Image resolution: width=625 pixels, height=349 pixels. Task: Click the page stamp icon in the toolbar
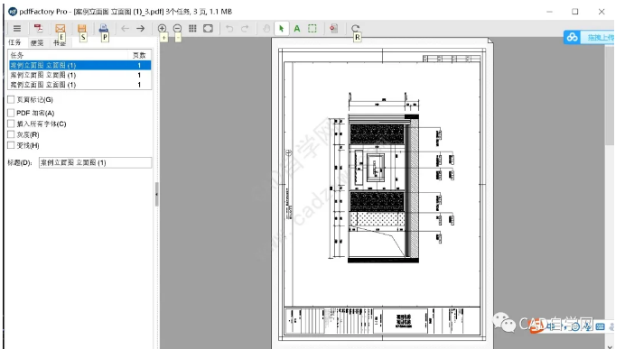[x=334, y=29]
